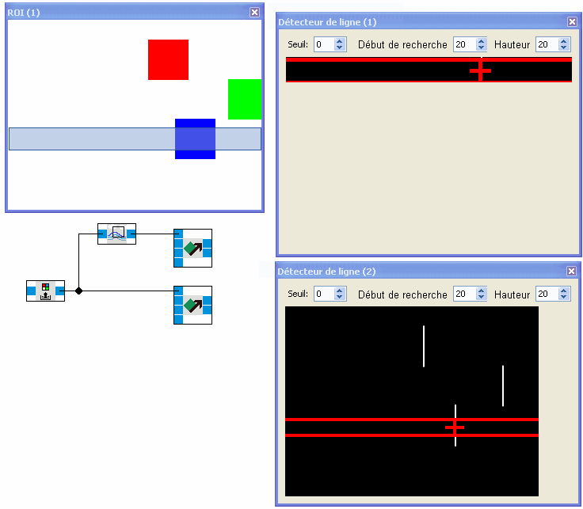Select the lower line detector node
The width and height of the screenshot is (583, 509).
(192, 305)
